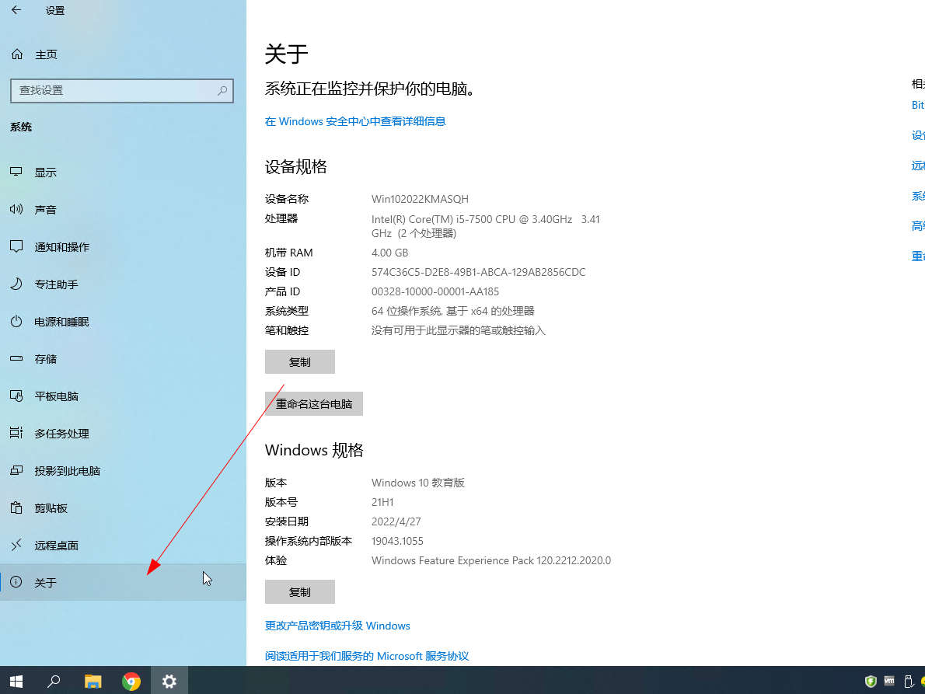
Task: Launch File Explorer from taskbar
Action: pyautogui.click(x=92, y=681)
